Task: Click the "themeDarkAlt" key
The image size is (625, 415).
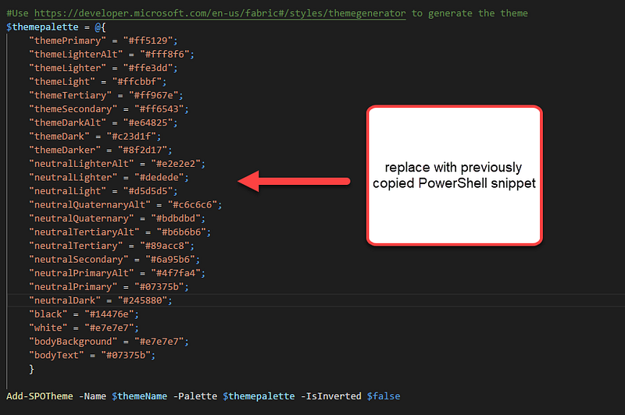Action: tap(68, 123)
